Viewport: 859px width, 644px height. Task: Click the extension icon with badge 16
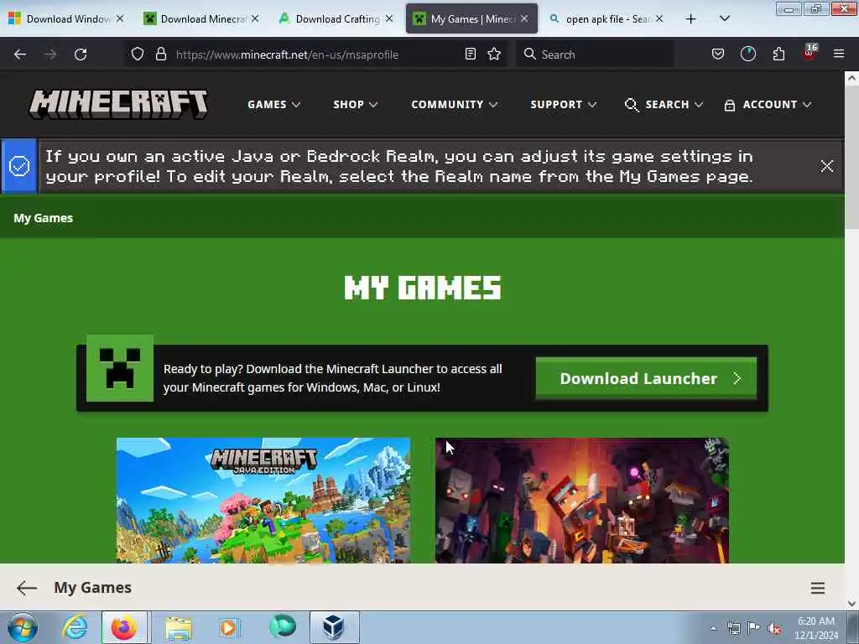810,53
